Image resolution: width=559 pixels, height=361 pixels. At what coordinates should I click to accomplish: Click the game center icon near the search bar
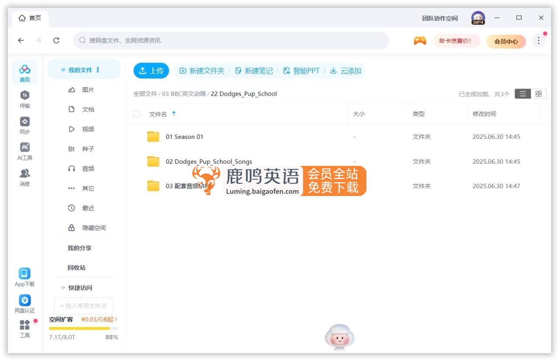point(420,40)
